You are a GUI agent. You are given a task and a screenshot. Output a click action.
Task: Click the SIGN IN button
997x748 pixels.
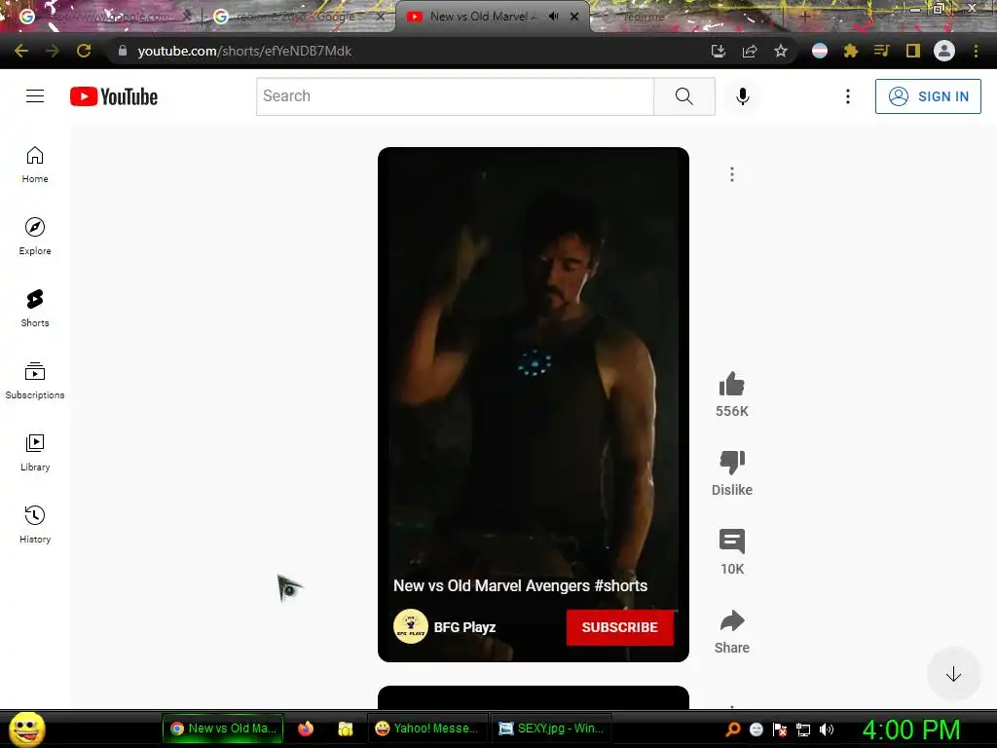point(928,96)
